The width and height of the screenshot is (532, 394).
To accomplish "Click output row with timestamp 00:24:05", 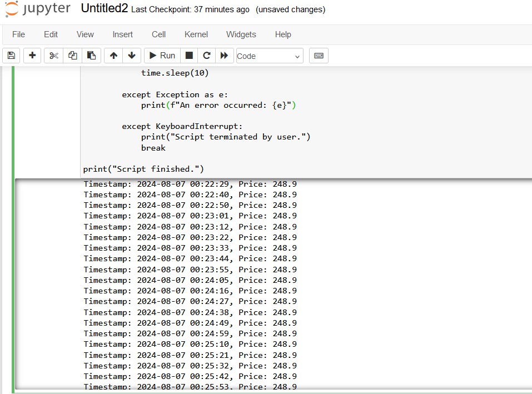I will click(x=190, y=280).
